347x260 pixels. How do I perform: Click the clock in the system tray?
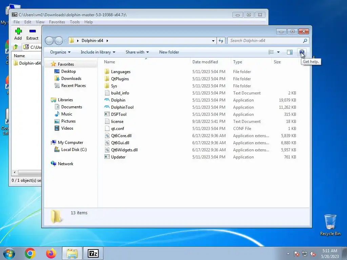click(x=330, y=254)
